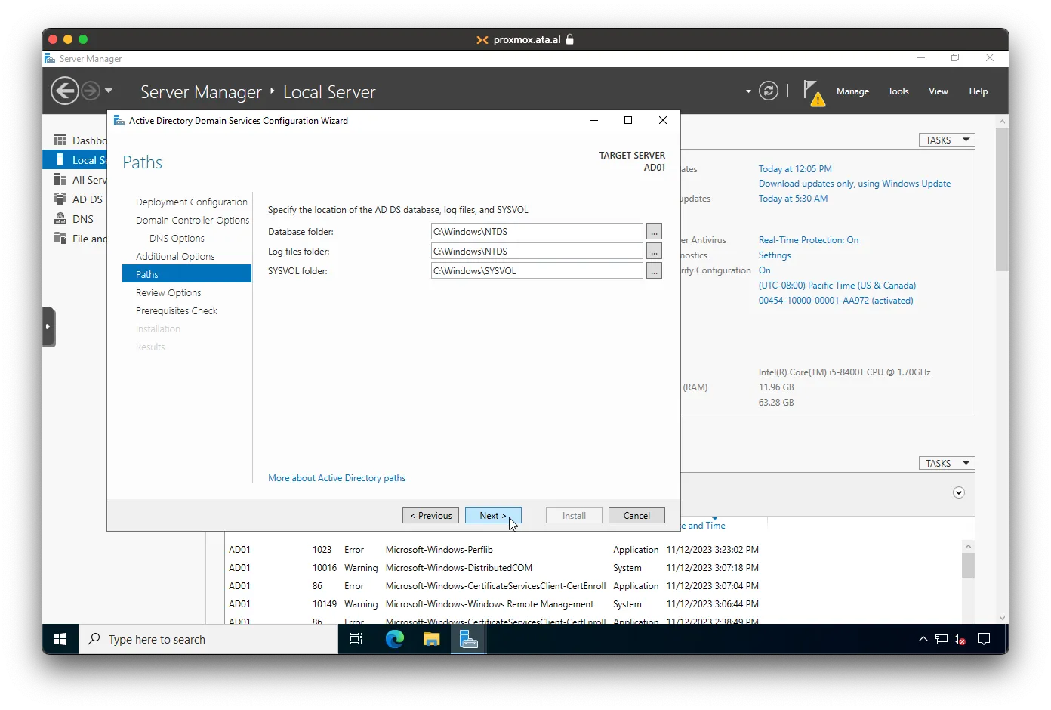Viewport: 1051px width, 710px height.
Task: Click the Log files folder path field
Action: tap(537, 252)
